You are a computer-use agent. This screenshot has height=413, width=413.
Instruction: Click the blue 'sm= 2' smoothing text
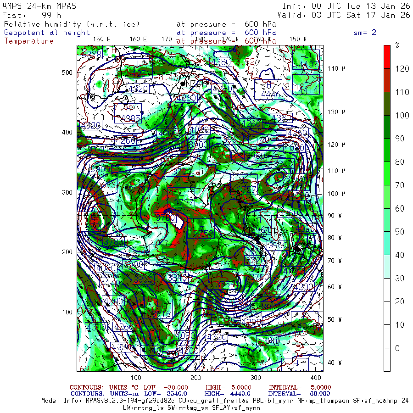[x=365, y=33]
